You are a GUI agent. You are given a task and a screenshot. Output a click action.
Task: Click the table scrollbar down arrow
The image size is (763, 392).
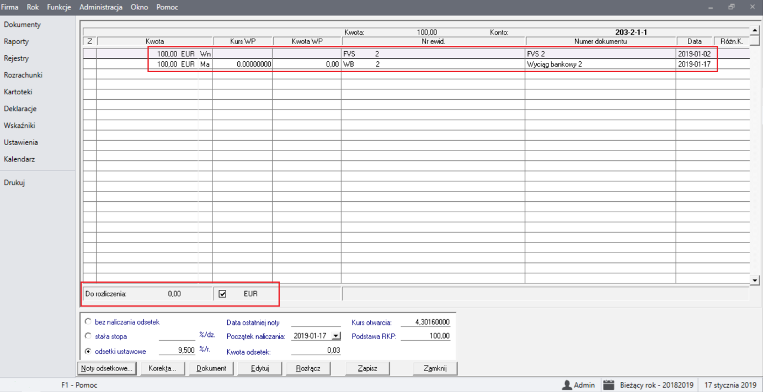755,281
